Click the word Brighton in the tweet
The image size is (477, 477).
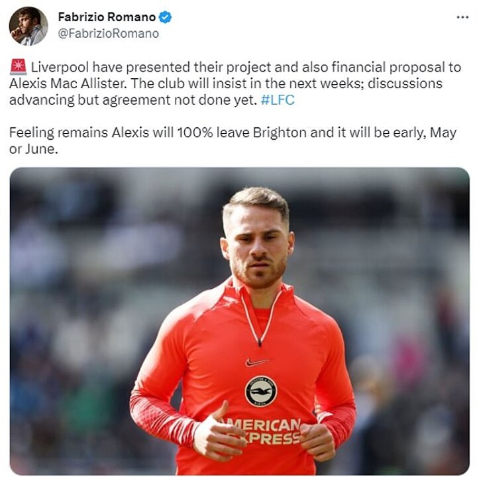280,133
